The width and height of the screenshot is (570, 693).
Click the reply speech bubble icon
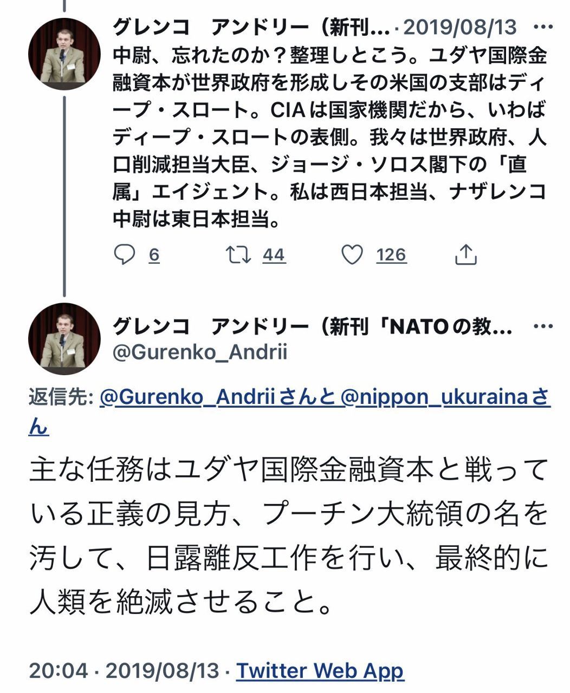(124, 254)
